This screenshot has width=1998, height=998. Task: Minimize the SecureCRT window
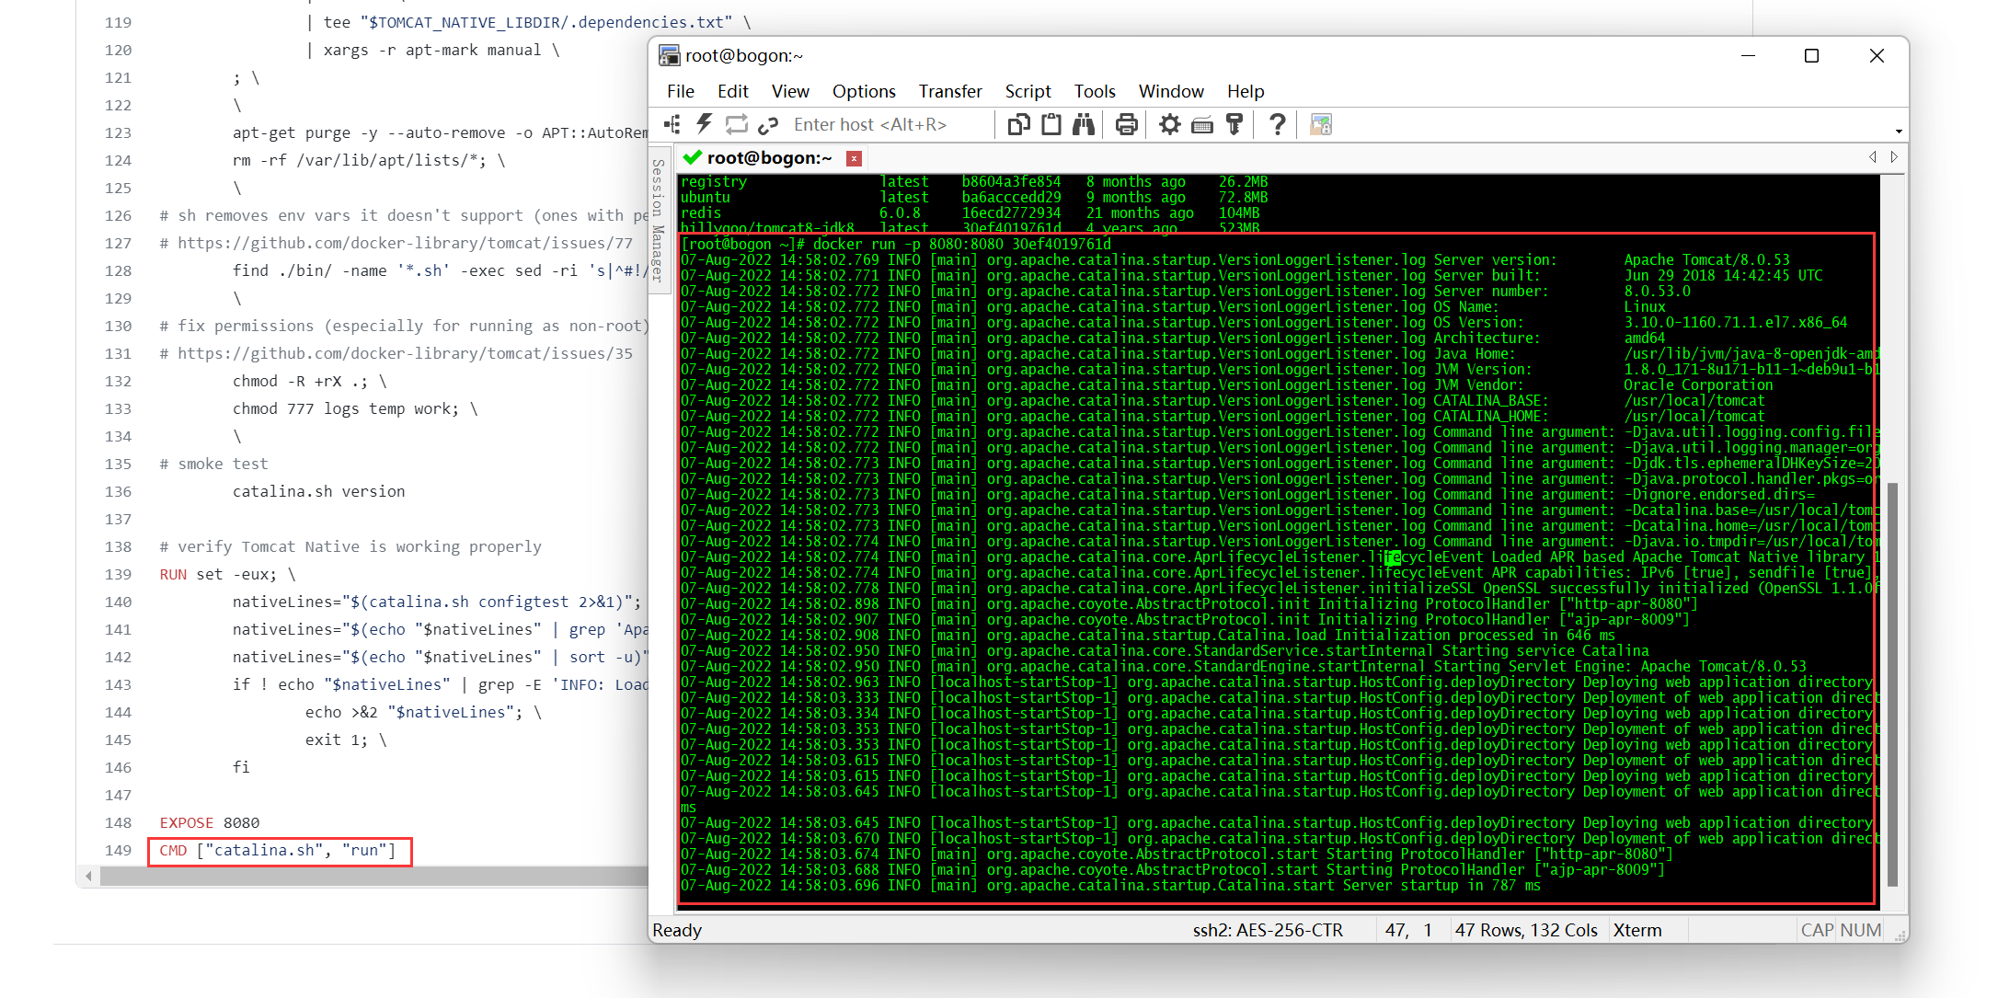[1749, 56]
